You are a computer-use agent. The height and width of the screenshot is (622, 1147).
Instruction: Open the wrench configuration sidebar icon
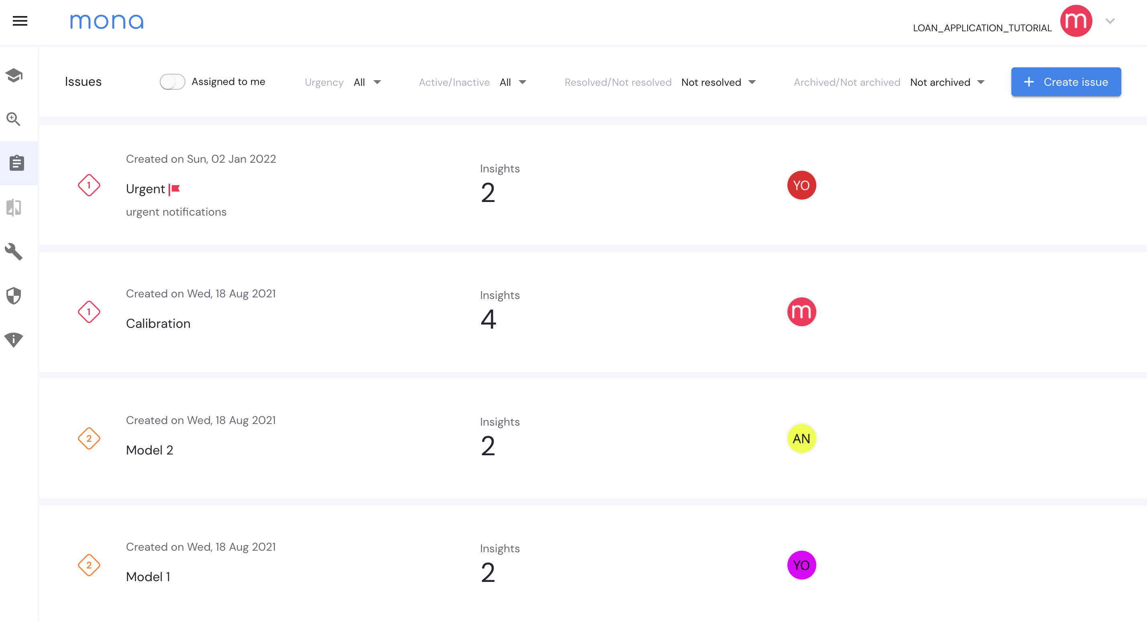pos(14,252)
